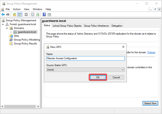The width and height of the screenshot is (162, 114).
Task: Cancel the New GPO dialog
Action: click(116, 77)
